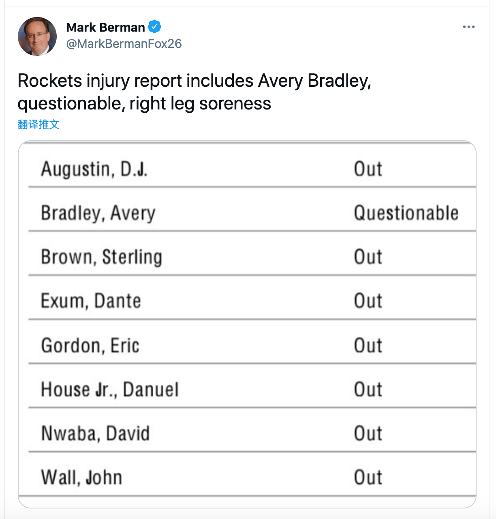This screenshot has width=496, height=519.
Task: Click the Gordon, Eric row name
Action: [90, 345]
